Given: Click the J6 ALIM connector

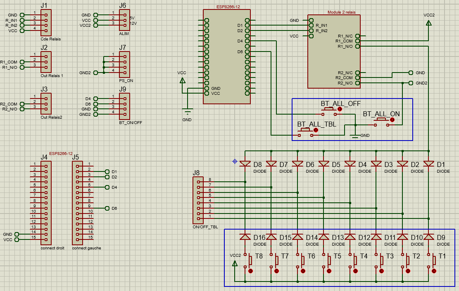Looking at the screenshot, I should click(124, 20).
